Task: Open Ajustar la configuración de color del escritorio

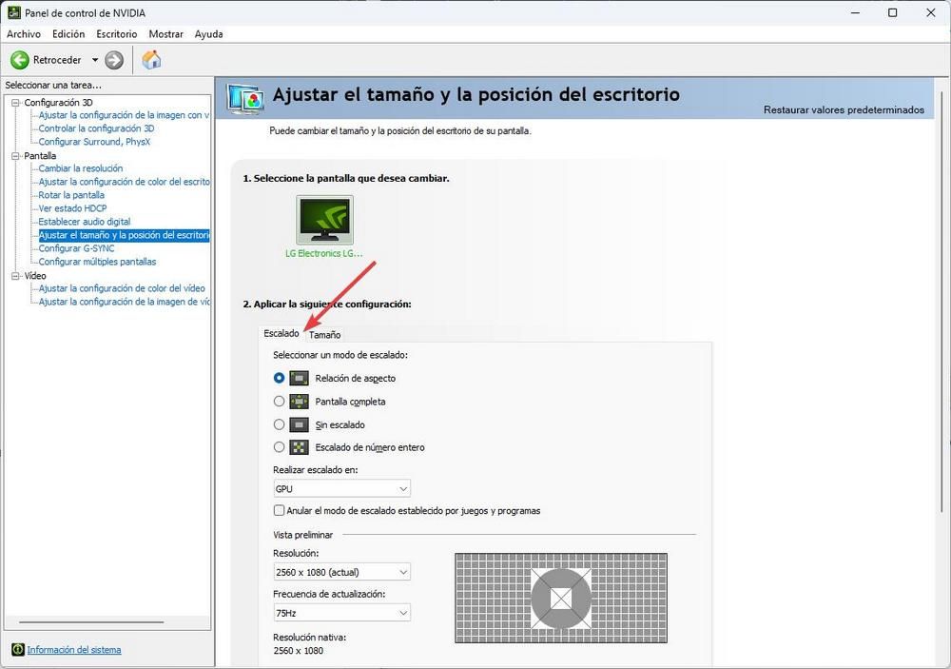Action: [x=124, y=182]
